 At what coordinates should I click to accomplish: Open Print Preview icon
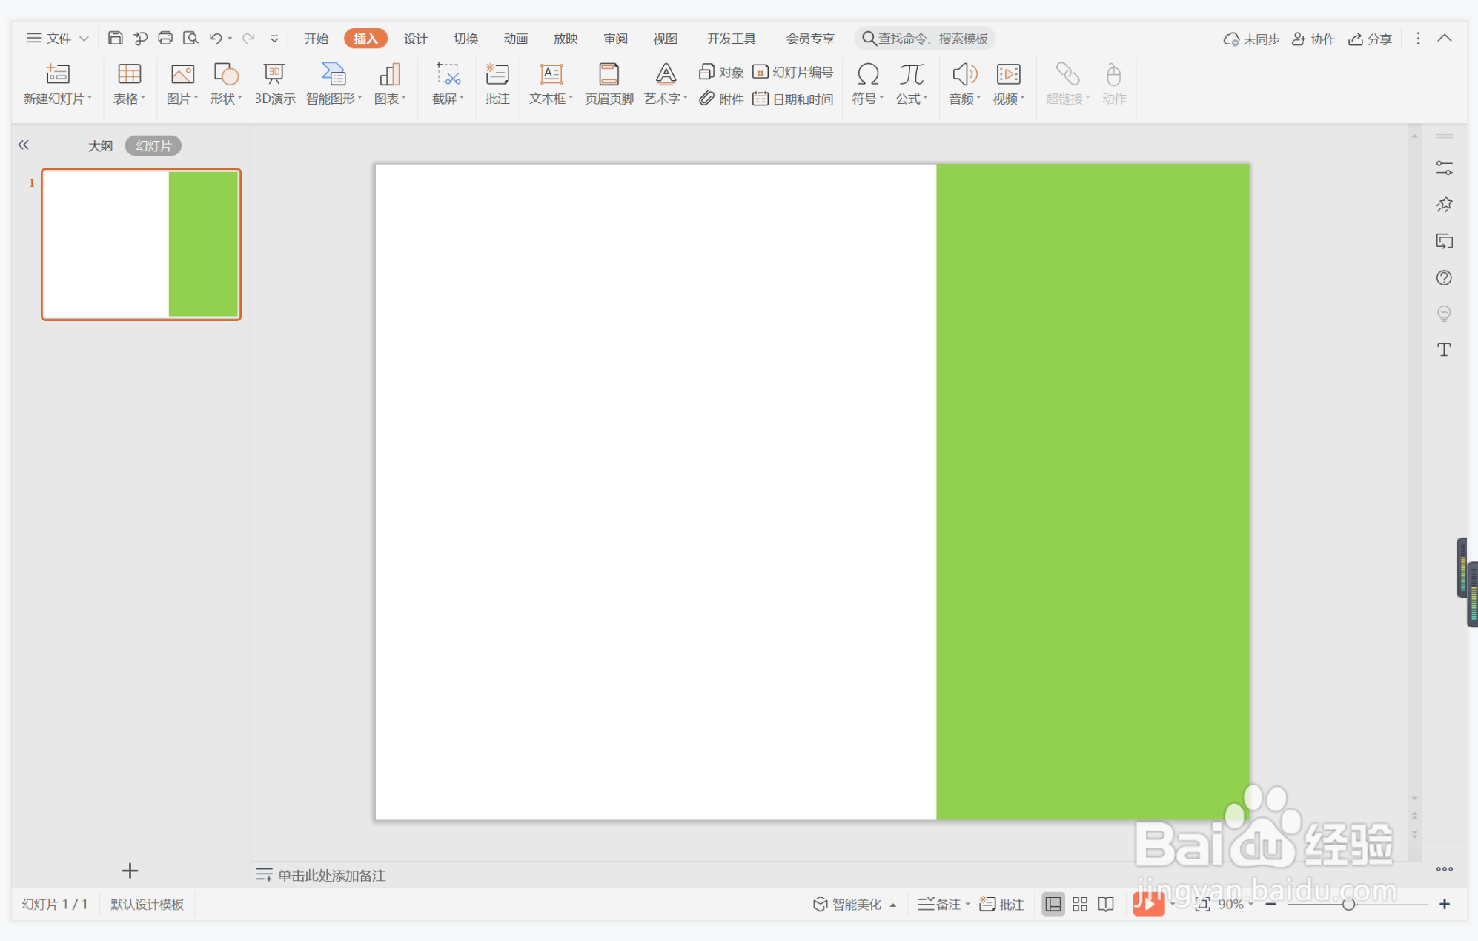(x=190, y=38)
